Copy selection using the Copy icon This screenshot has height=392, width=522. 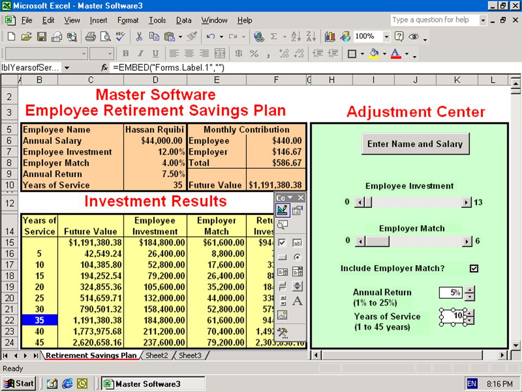(154, 36)
